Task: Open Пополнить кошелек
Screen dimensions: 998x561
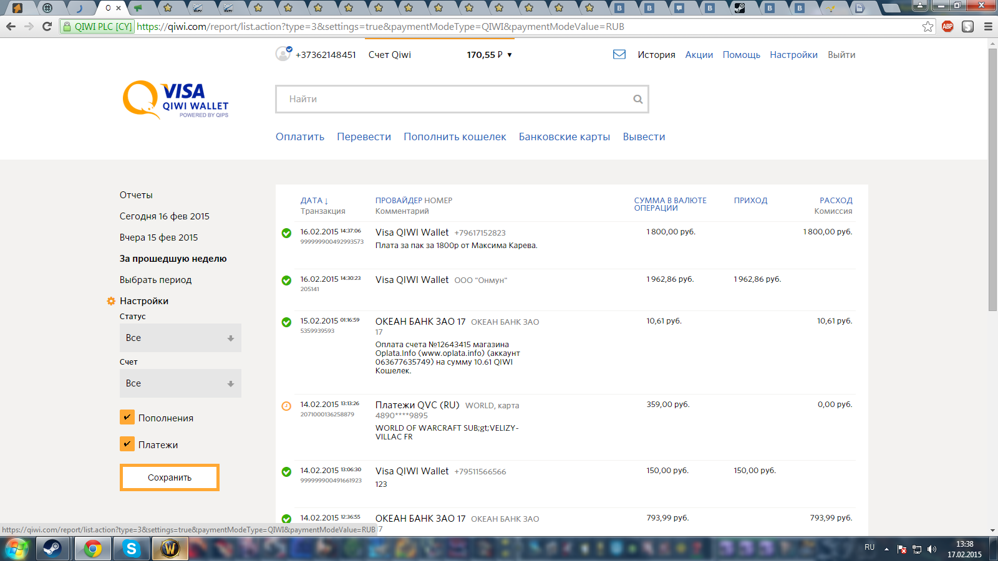Action: 455,137
